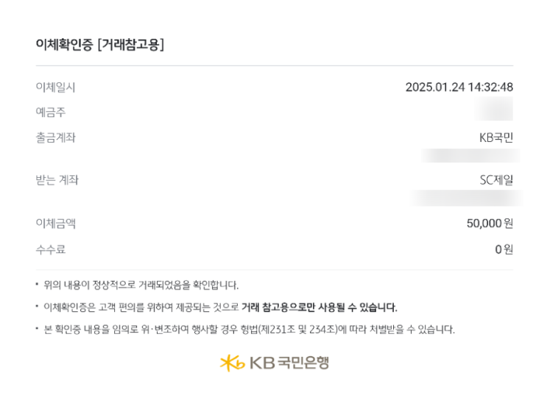Select the 0 원 fee value

(504, 249)
